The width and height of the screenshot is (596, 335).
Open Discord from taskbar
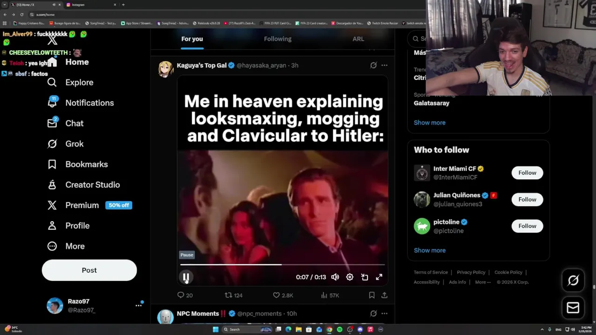coord(360,329)
